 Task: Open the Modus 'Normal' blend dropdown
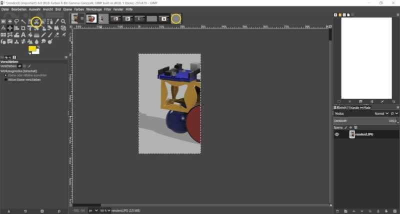381,114
